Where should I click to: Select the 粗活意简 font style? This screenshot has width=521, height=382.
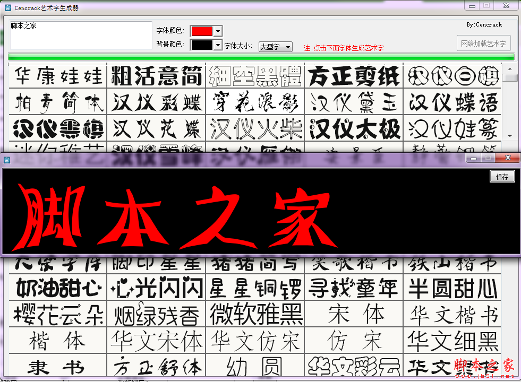click(x=156, y=76)
